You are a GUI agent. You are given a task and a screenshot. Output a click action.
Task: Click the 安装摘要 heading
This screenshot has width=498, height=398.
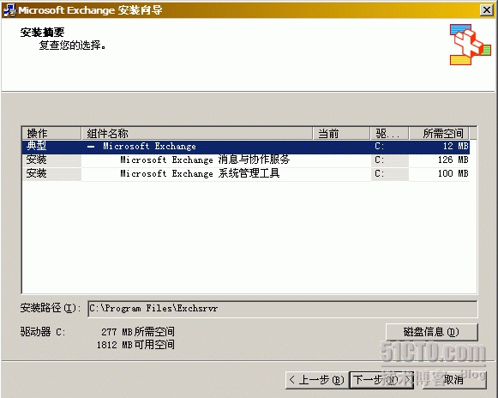[x=42, y=32]
